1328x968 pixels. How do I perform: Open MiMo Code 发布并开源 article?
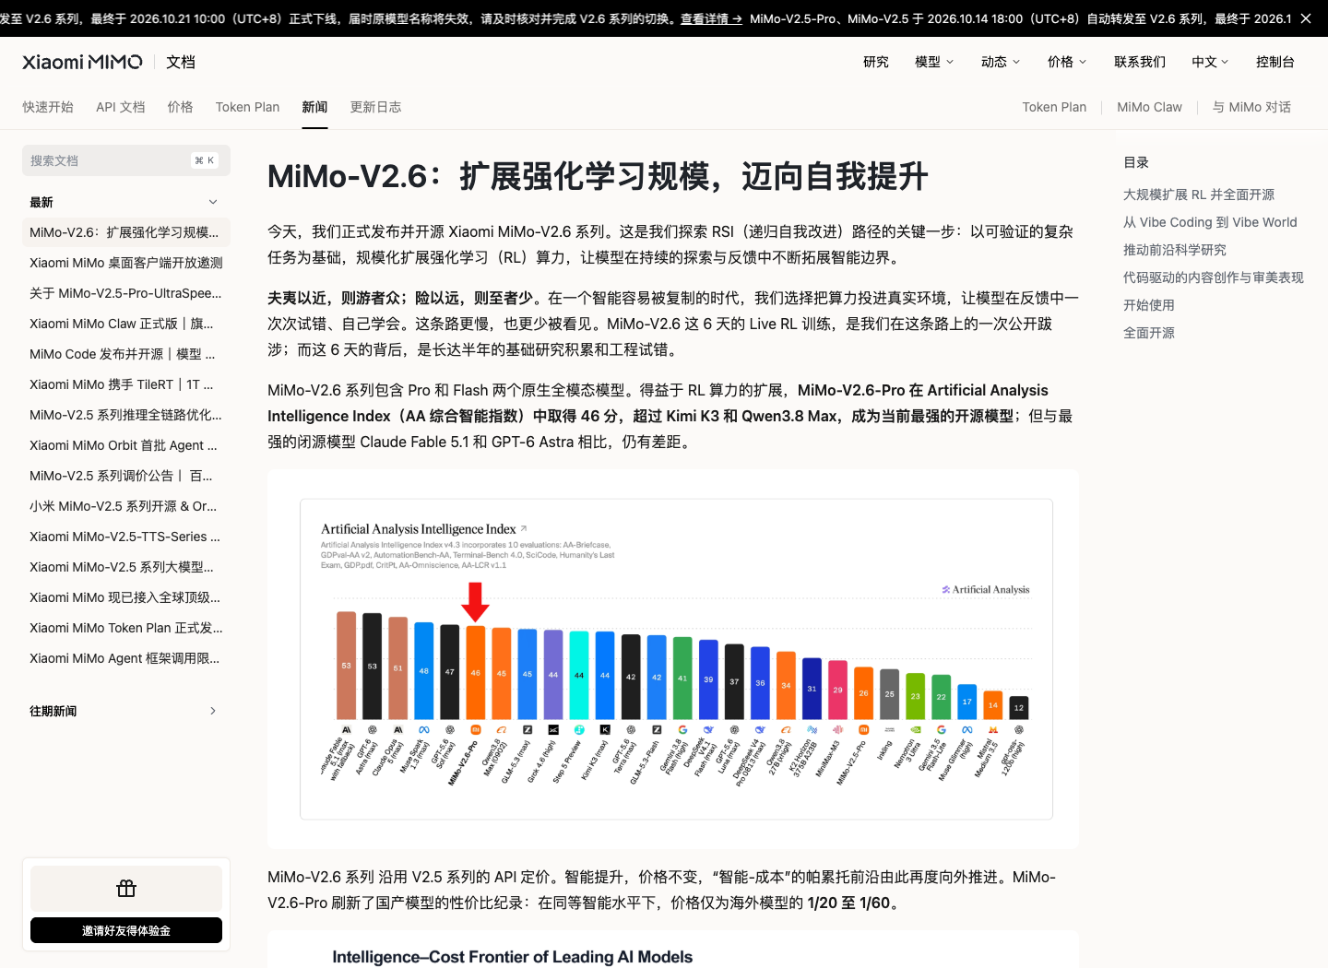point(126,354)
